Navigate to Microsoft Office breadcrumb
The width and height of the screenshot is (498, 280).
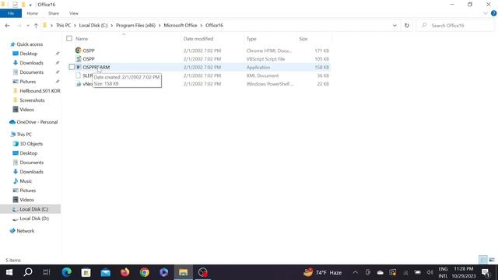pyautogui.click(x=181, y=26)
